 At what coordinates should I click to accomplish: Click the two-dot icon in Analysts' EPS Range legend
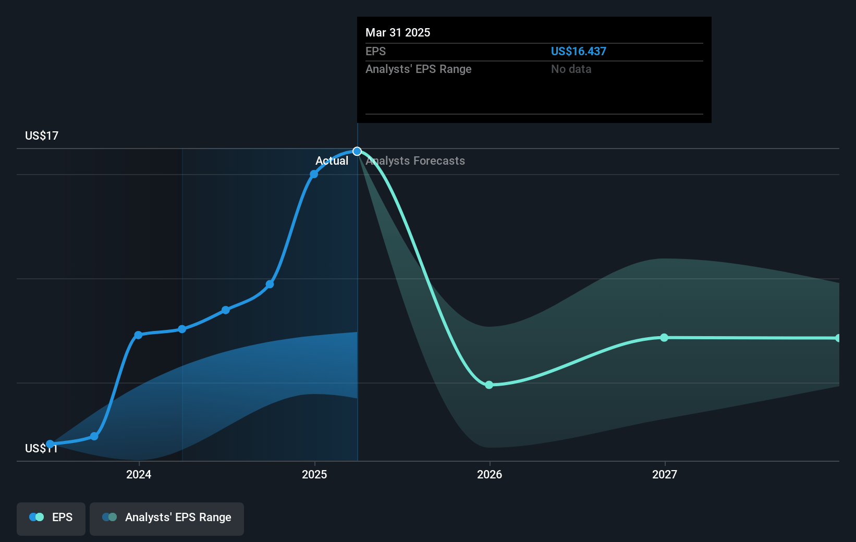(109, 517)
